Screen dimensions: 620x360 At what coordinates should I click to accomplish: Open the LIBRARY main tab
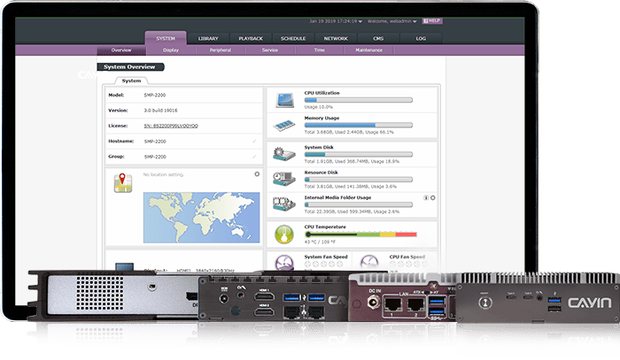pyautogui.click(x=209, y=39)
